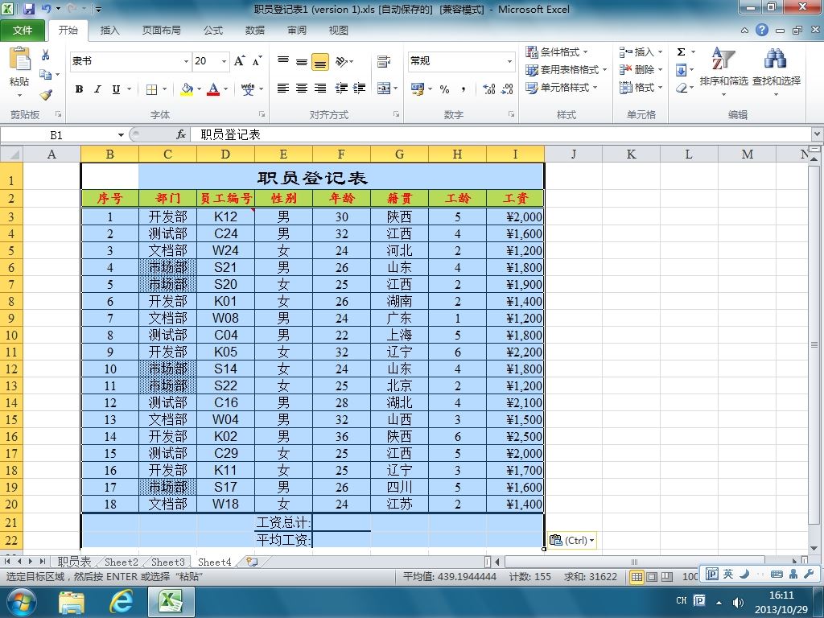Save the workbook from the quick access toolbar
Screen dimensions: 824x618
pos(28,9)
